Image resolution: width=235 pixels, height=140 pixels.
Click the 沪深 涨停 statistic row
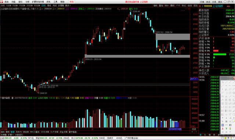[x=217, y=38]
